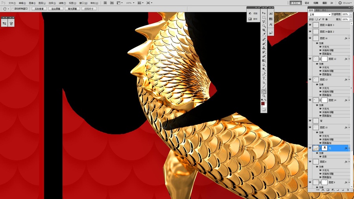
Task: Open the Styles panel fx icon
Action: [271, 33]
